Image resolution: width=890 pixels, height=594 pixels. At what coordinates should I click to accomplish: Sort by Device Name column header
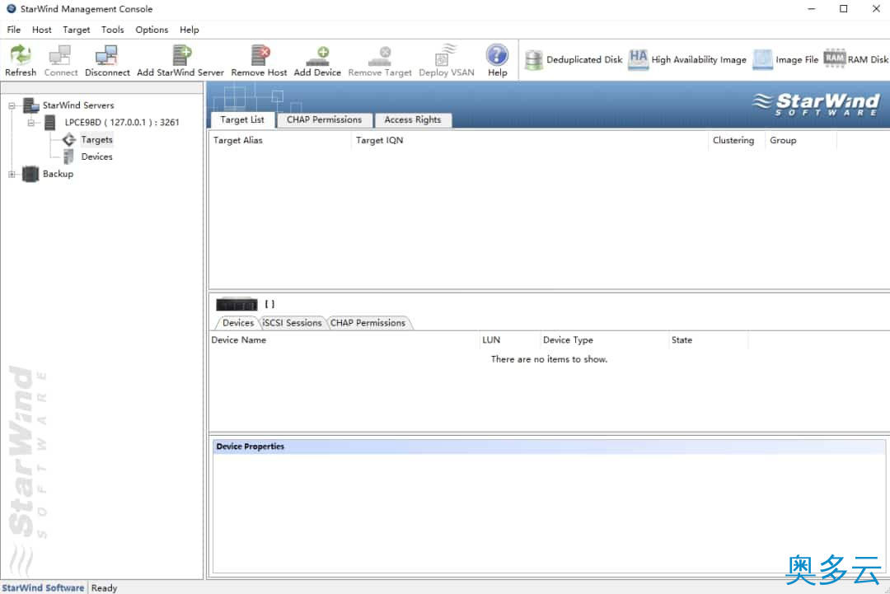(344, 339)
